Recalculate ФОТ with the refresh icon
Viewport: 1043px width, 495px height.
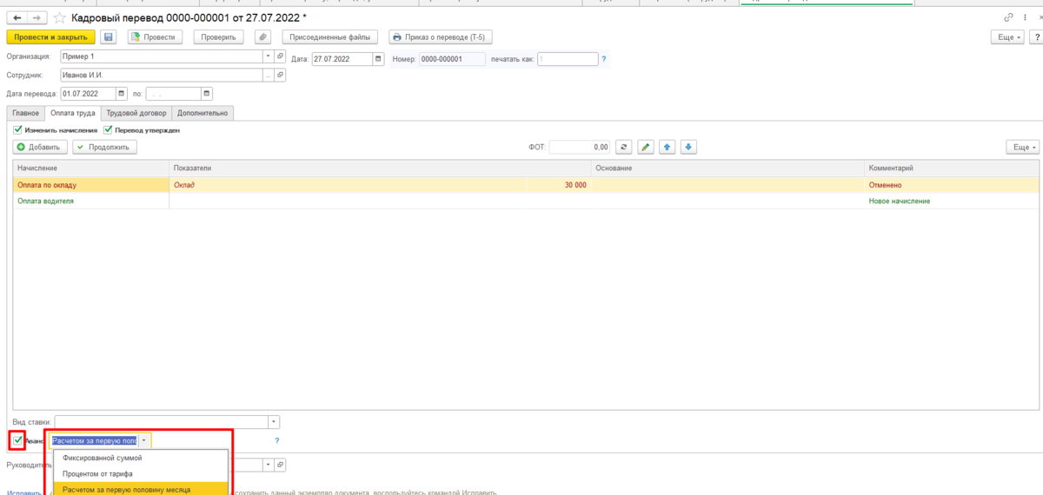[x=622, y=147]
